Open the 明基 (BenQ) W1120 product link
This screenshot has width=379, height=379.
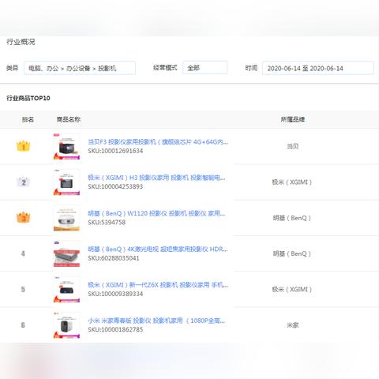click(x=156, y=213)
